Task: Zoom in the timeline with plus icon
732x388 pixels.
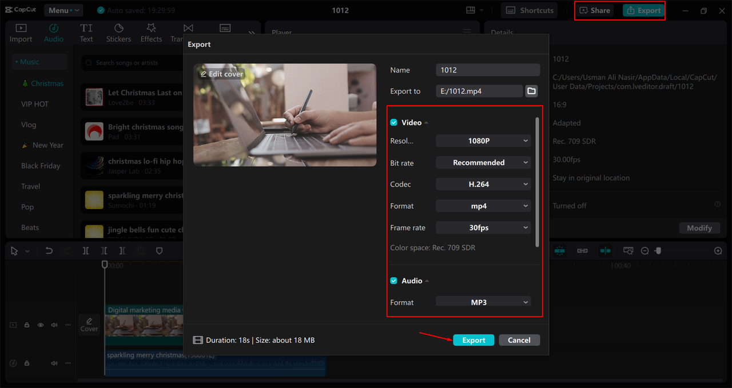Action: 718,251
